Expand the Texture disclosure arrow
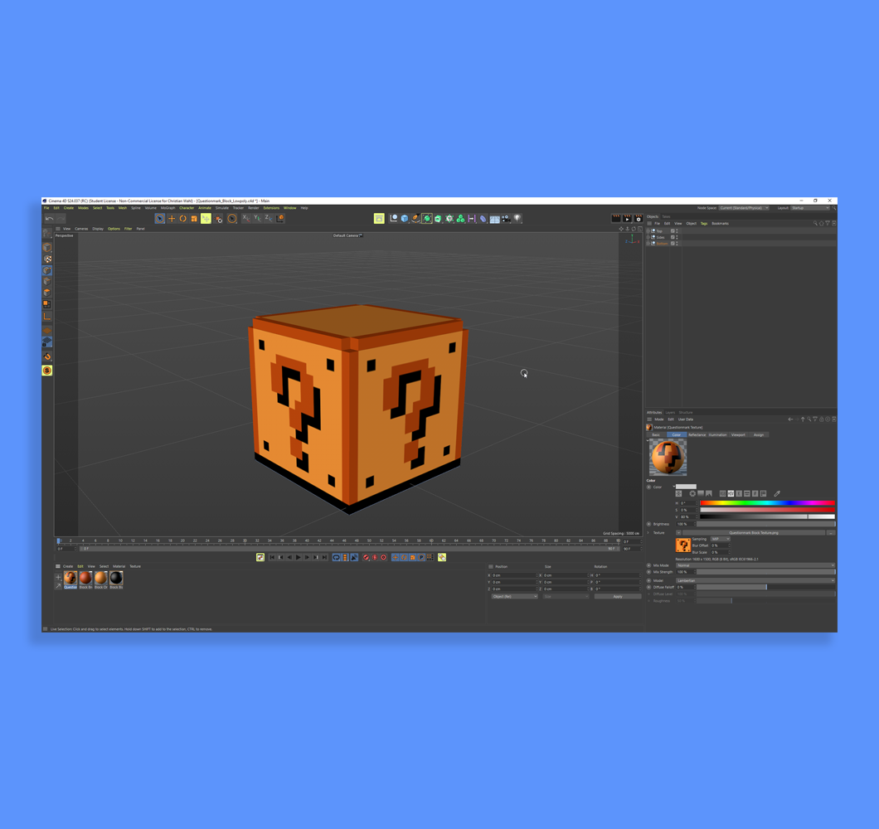This screenshot has width=879, height=829. pyautogui.click(x=648, y=532)
